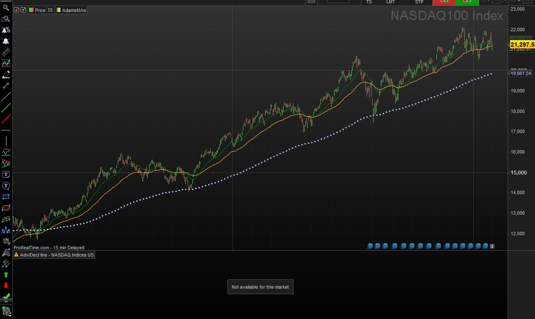Open the document settings icon with badge
This screenshot has width=535, height=319.
tap(6, 311)
